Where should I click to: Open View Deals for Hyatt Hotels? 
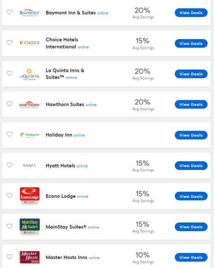(191, 166)
